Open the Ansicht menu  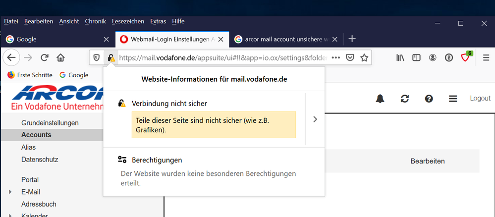pyautogui.click(x=69, y=21)
